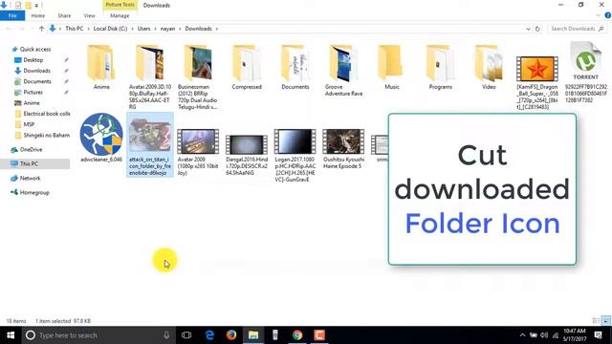Viewport: 612px width, 344px height.
Task: Open the Windows Start menu
Action: [x=11, y=335]
